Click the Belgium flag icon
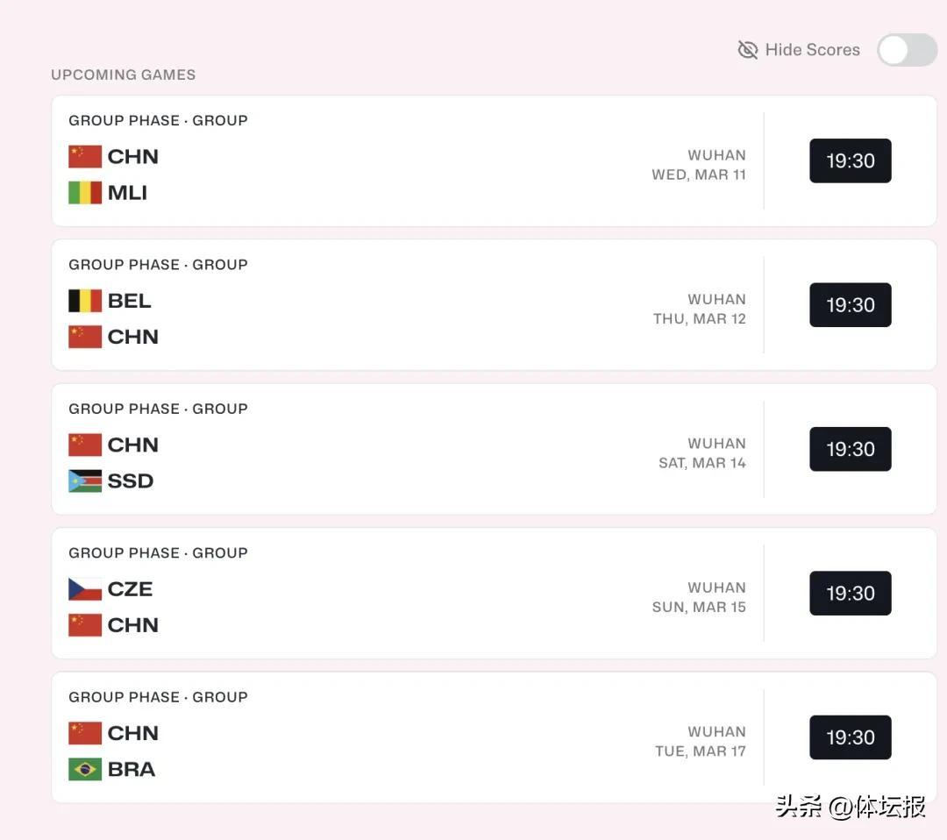Viewport: 947px width, 840px height. 85,301
